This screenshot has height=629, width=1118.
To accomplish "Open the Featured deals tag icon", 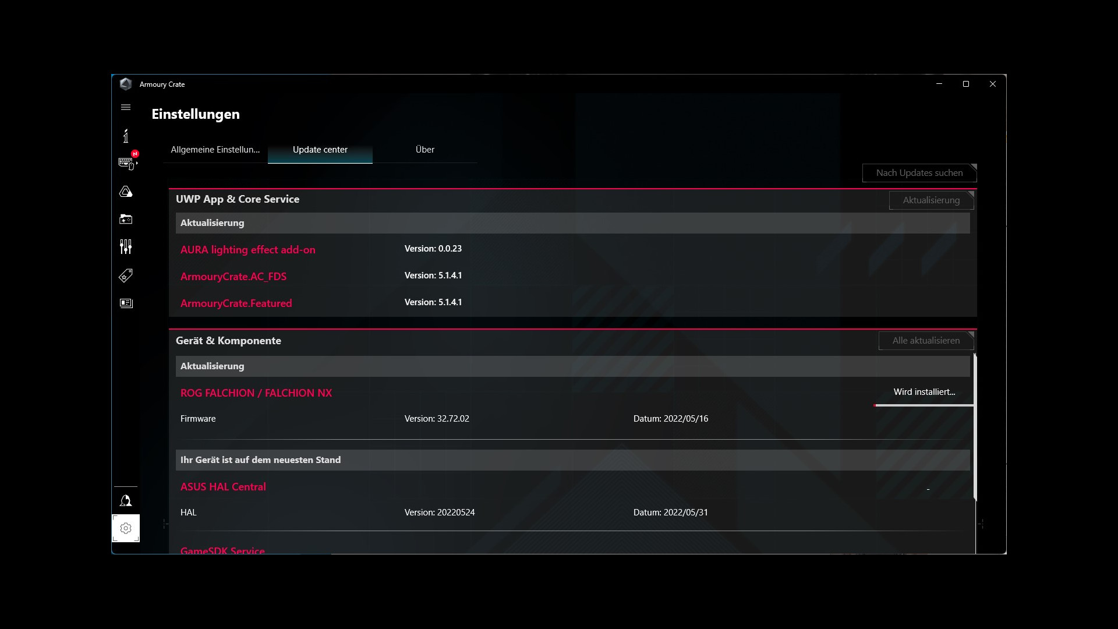I will point(126,275).
